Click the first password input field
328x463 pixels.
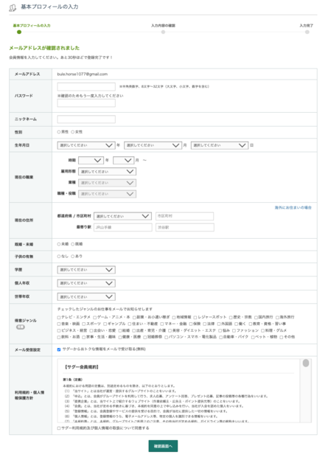(x=86, y=86)
